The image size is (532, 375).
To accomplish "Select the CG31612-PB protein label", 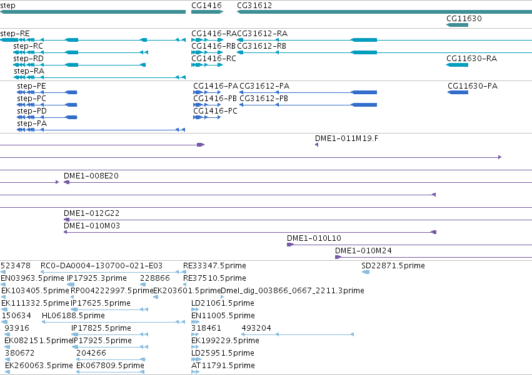I will [x=264, y=99].
